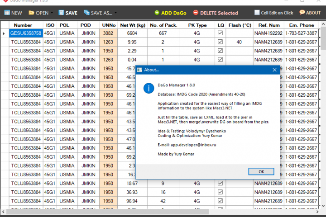
Task: Sort by the UNNo column header
Action: [x=109, y=25]
